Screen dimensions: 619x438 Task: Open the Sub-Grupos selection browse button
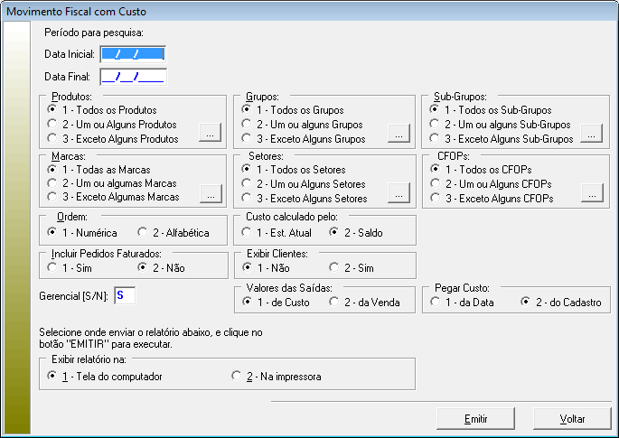click(591, 134)
